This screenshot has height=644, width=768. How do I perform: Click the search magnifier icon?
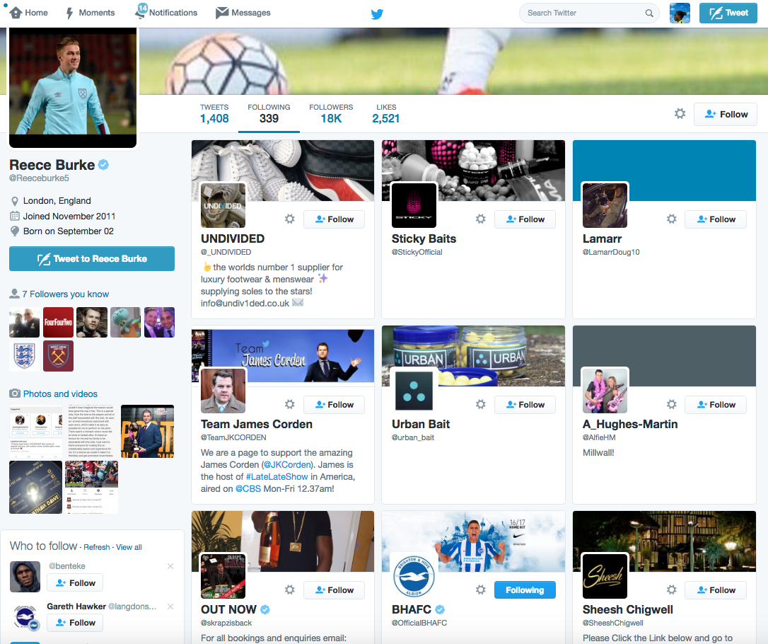649,13
